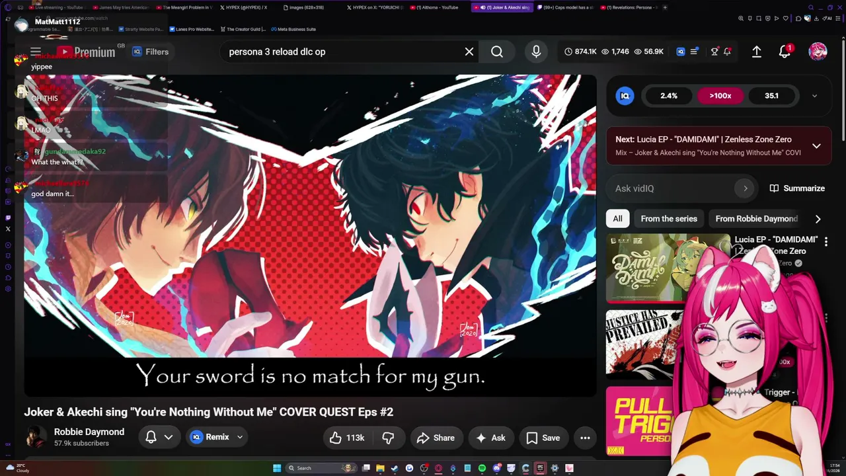Open Spotify from taskbar
This screenshot has width=846, height=476.
(x=482, y=468)
